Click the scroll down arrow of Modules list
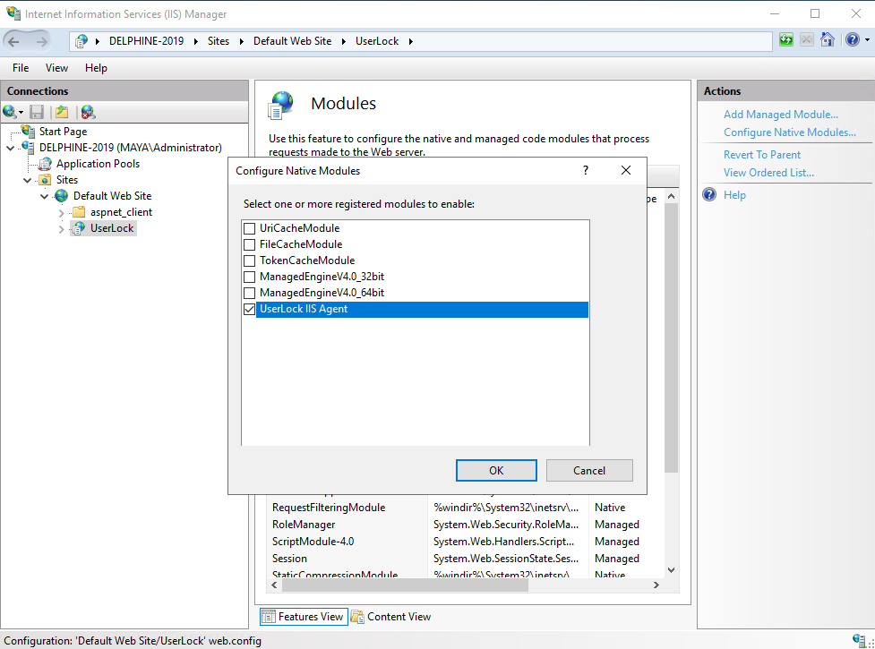 point(672,570)
